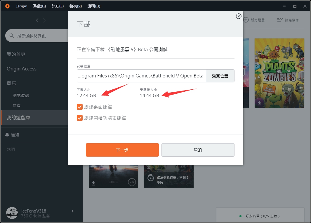This screenshot has height=223, width=311.
Task: Click the download arrow on the DICE tile
Action: tap(94, 183)
